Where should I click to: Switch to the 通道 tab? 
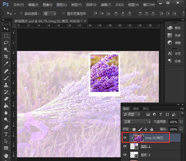point(136,109)
